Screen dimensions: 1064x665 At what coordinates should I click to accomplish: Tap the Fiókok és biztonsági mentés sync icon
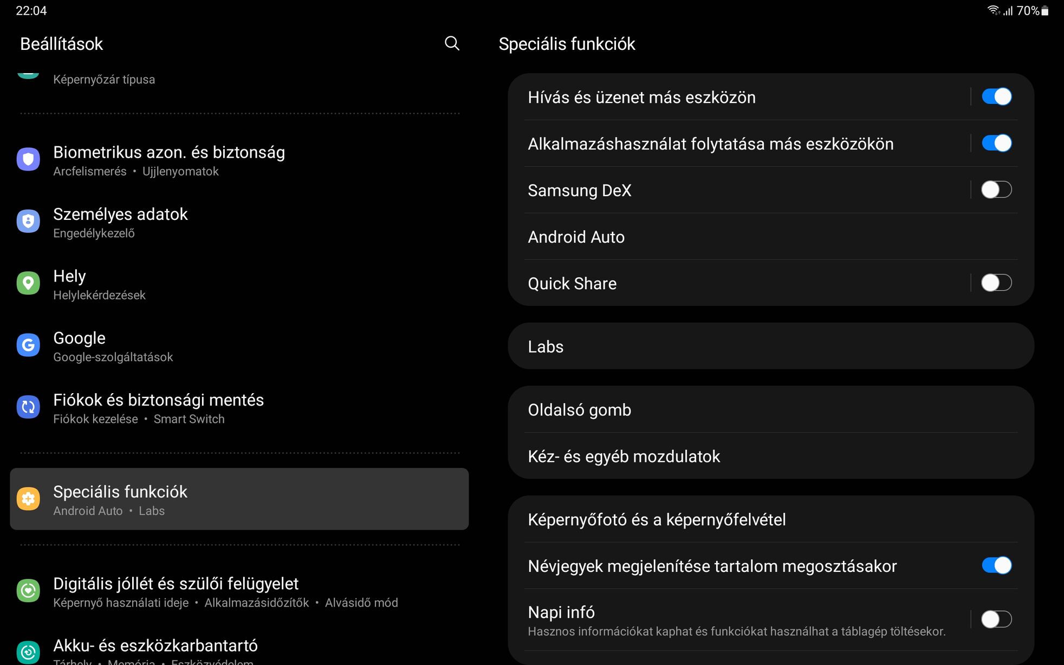click(x=28, y=407)
